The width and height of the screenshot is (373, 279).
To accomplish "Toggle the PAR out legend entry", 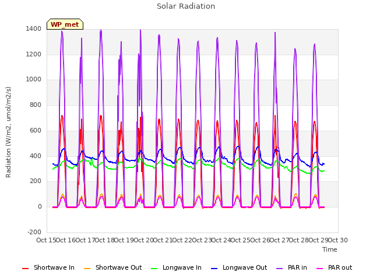I will [x=334, y=267].
